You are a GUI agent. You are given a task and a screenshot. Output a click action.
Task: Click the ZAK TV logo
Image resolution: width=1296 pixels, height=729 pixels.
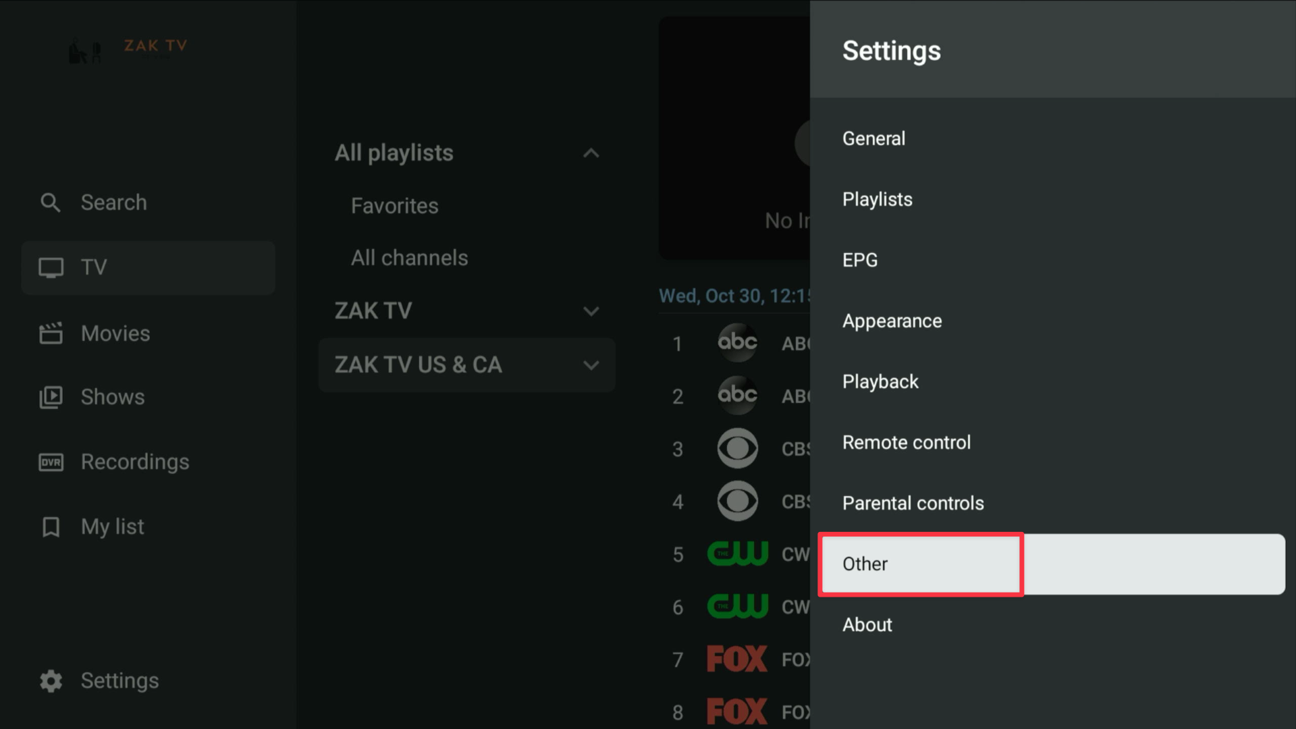(x=128, y=50)
